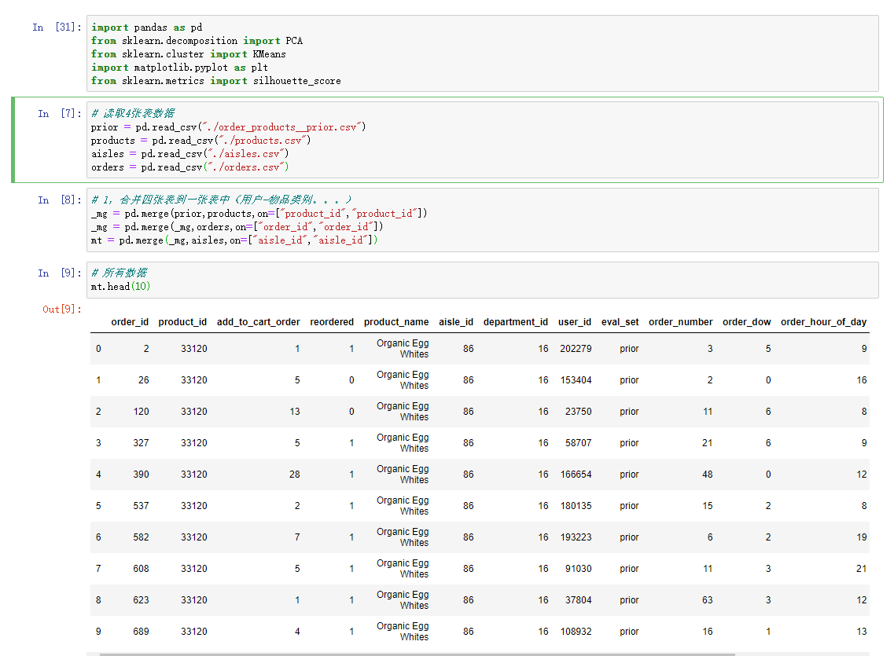Click the KMeans import line
Screen dimensions: 894x656
[189, 54]
